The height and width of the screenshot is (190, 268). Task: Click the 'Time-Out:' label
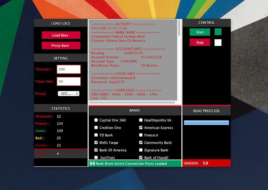tap(45, 81)
